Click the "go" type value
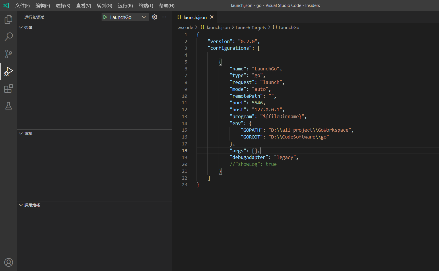The height and width of the screenshot is (271, 439). pos(257,75)
